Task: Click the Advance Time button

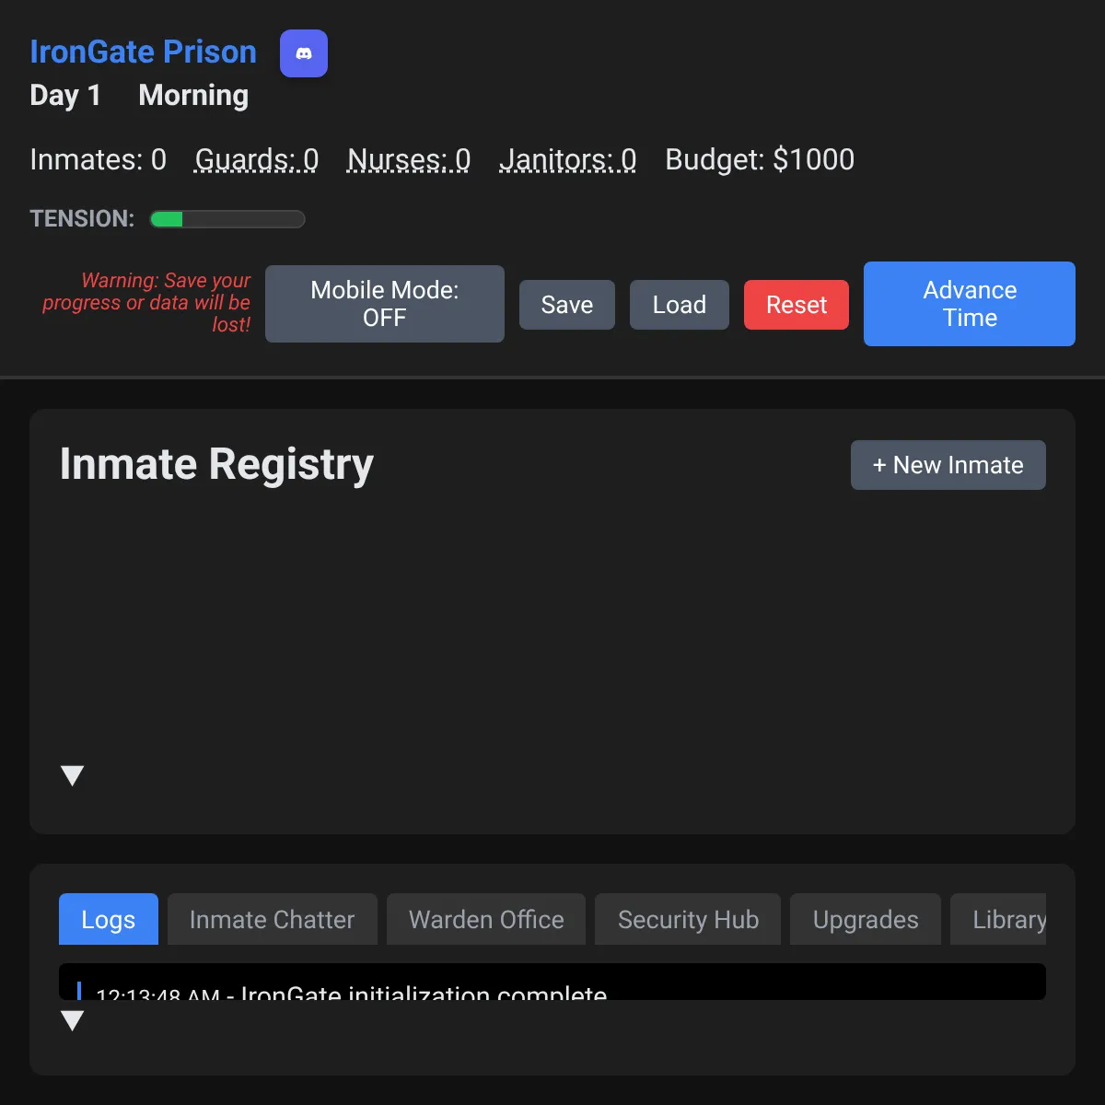Action: click(969, 304)
